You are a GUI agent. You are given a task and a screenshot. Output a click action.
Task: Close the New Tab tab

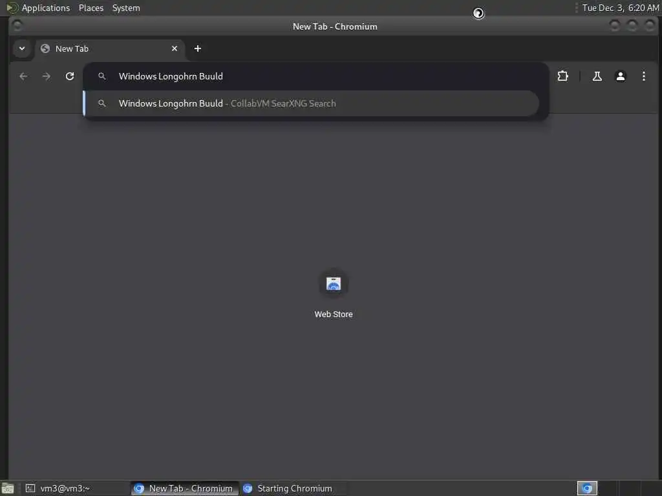pyautogui.click(x=175, y=48)
